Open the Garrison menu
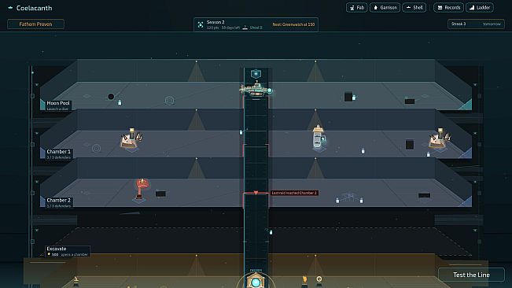The height and width of the screenshot is (288, 512). pos(385,8)
